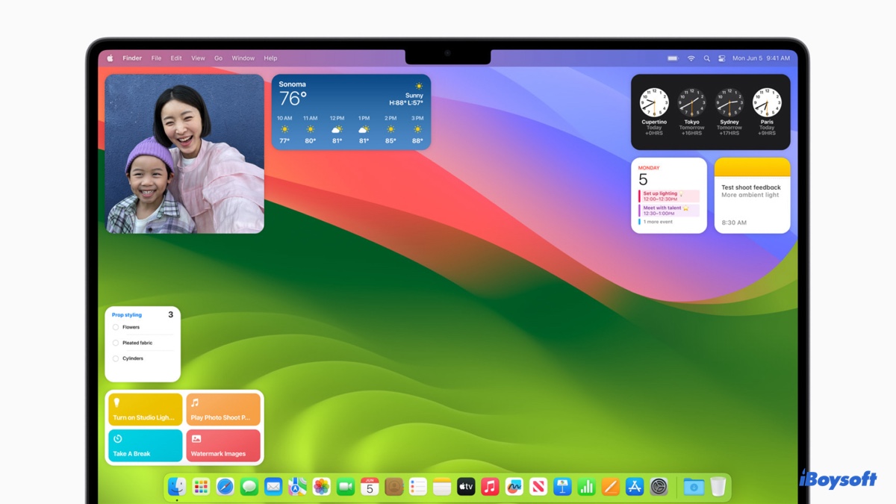Mark Pleated fabric reminder as complete
Image resolution: width=896 pixels, height=504 pixels.
116,343
